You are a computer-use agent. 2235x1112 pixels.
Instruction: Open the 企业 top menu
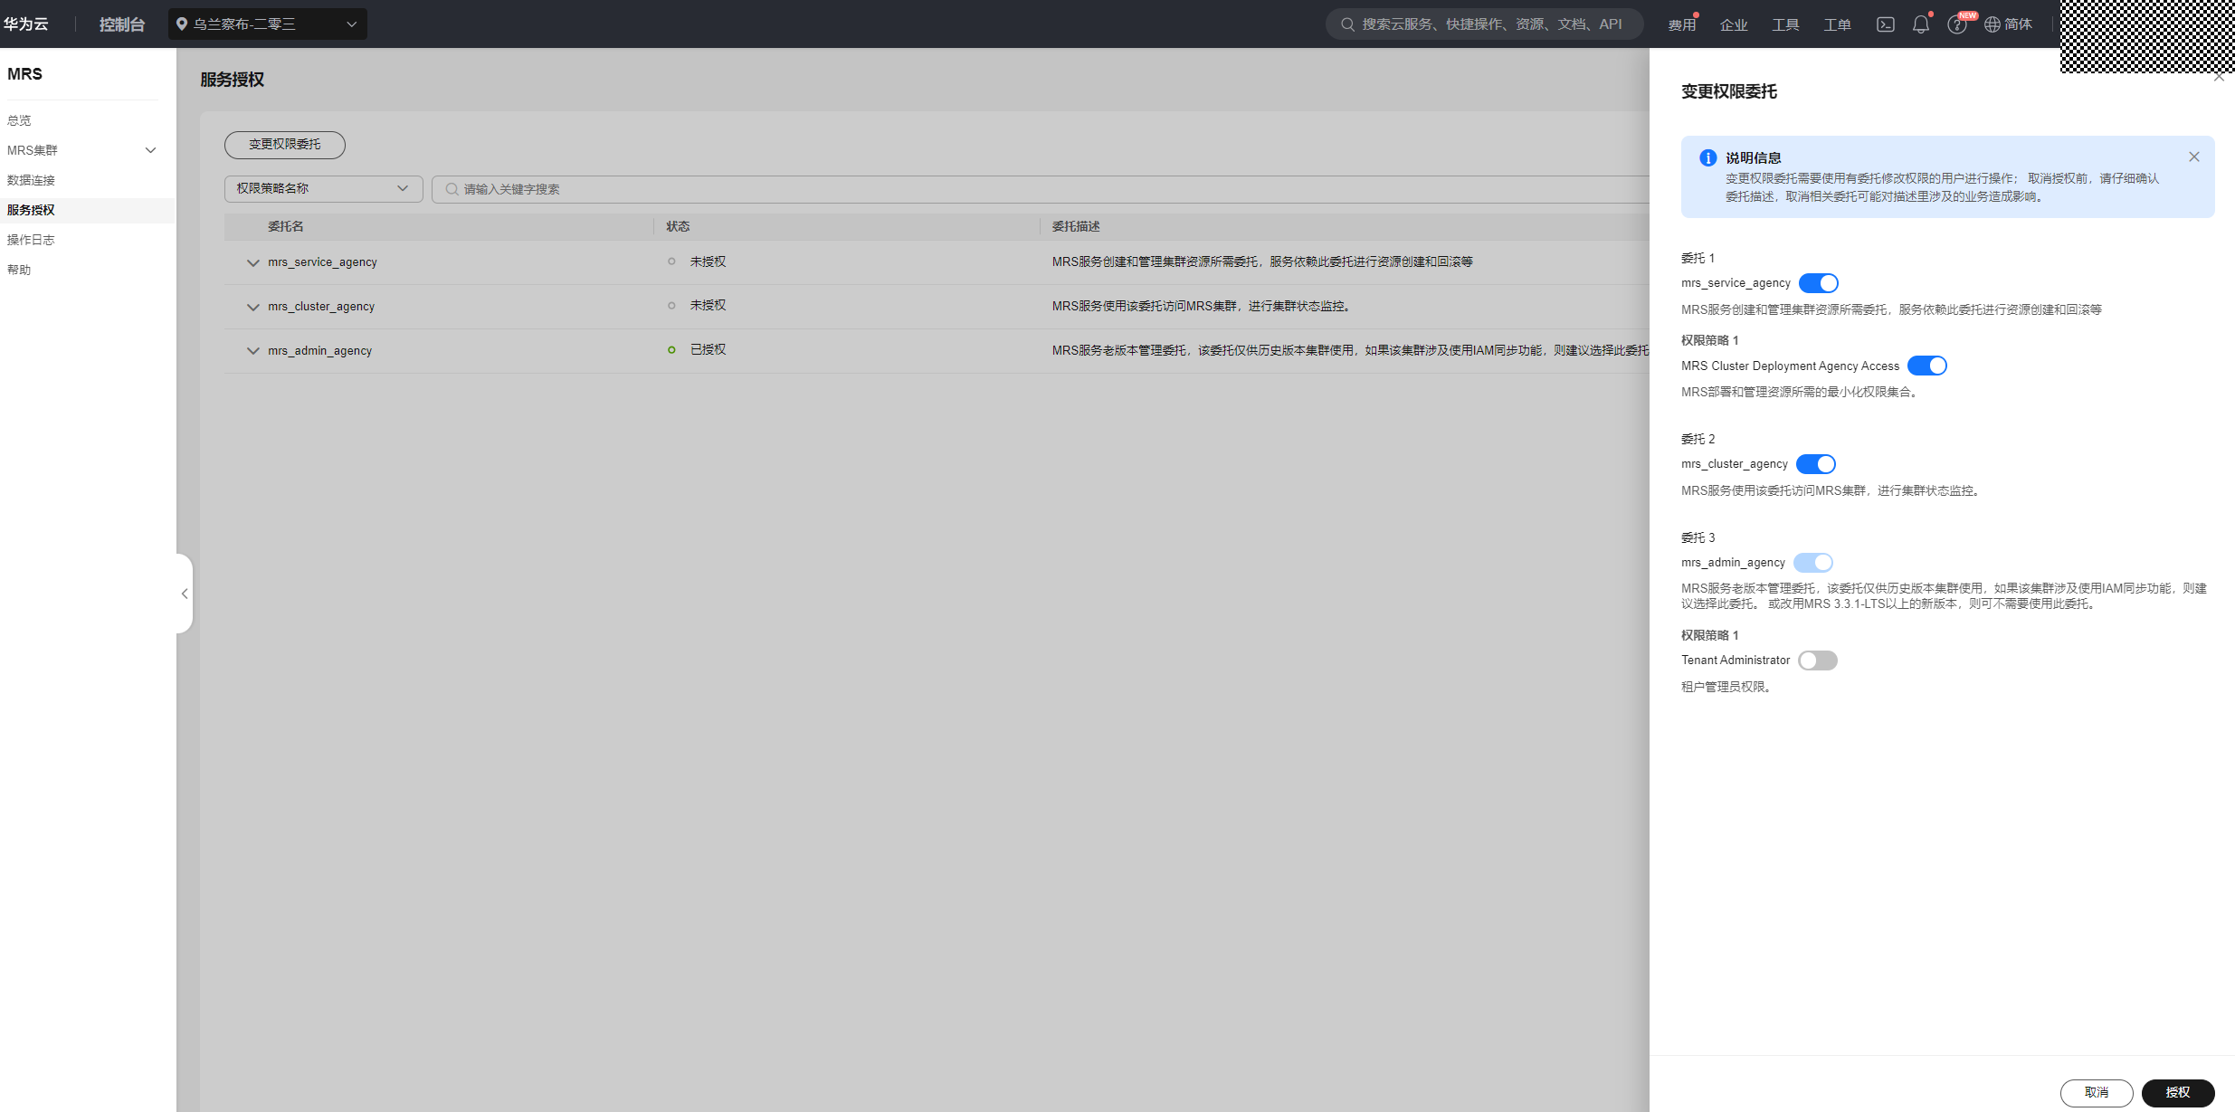pos(1733,25)
